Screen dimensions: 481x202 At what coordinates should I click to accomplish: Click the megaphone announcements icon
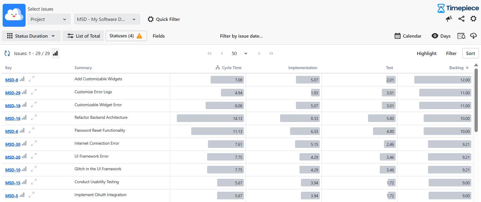click(449, 19)
